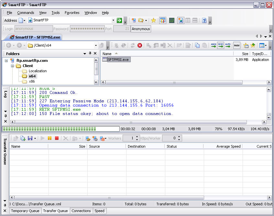Select AUTO transfer mode icon
Screen dimensions: 274x216
[228, 45]
